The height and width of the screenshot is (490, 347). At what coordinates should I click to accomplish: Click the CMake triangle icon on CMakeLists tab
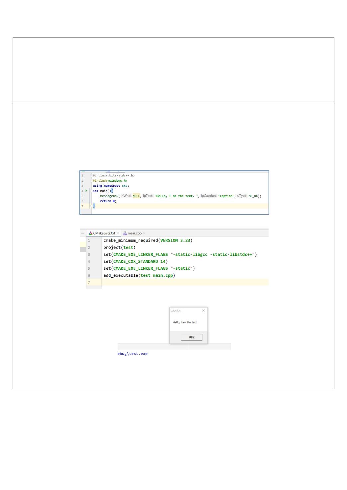[90, 233]
